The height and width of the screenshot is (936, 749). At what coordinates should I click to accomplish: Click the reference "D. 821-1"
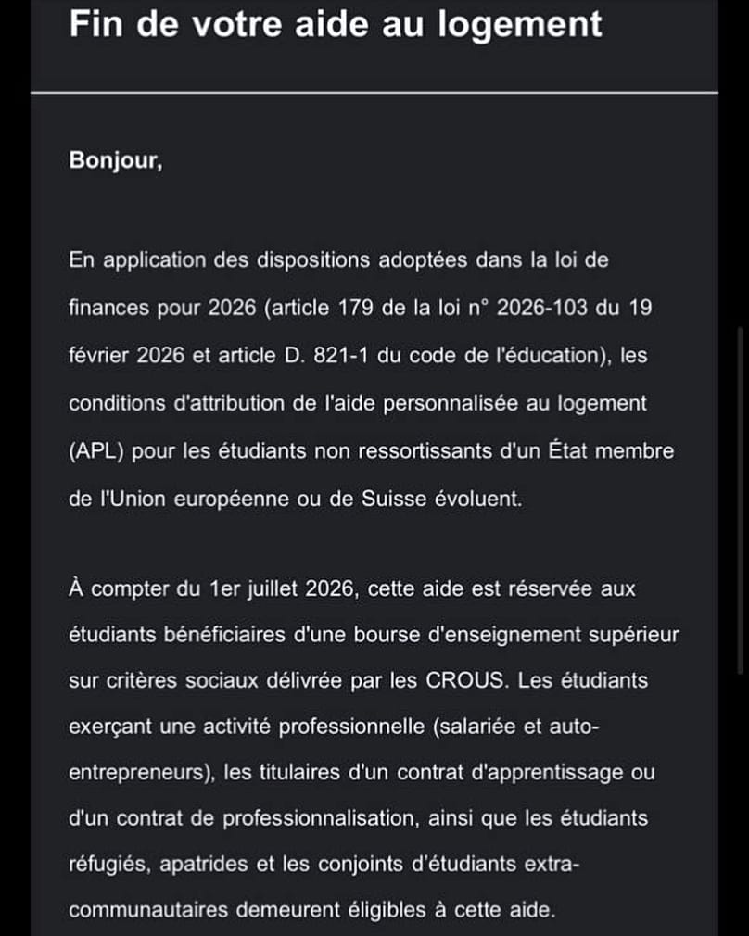326,355
